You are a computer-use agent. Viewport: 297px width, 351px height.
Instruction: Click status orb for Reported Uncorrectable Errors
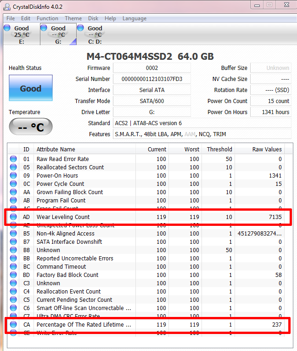pos(13,258)
